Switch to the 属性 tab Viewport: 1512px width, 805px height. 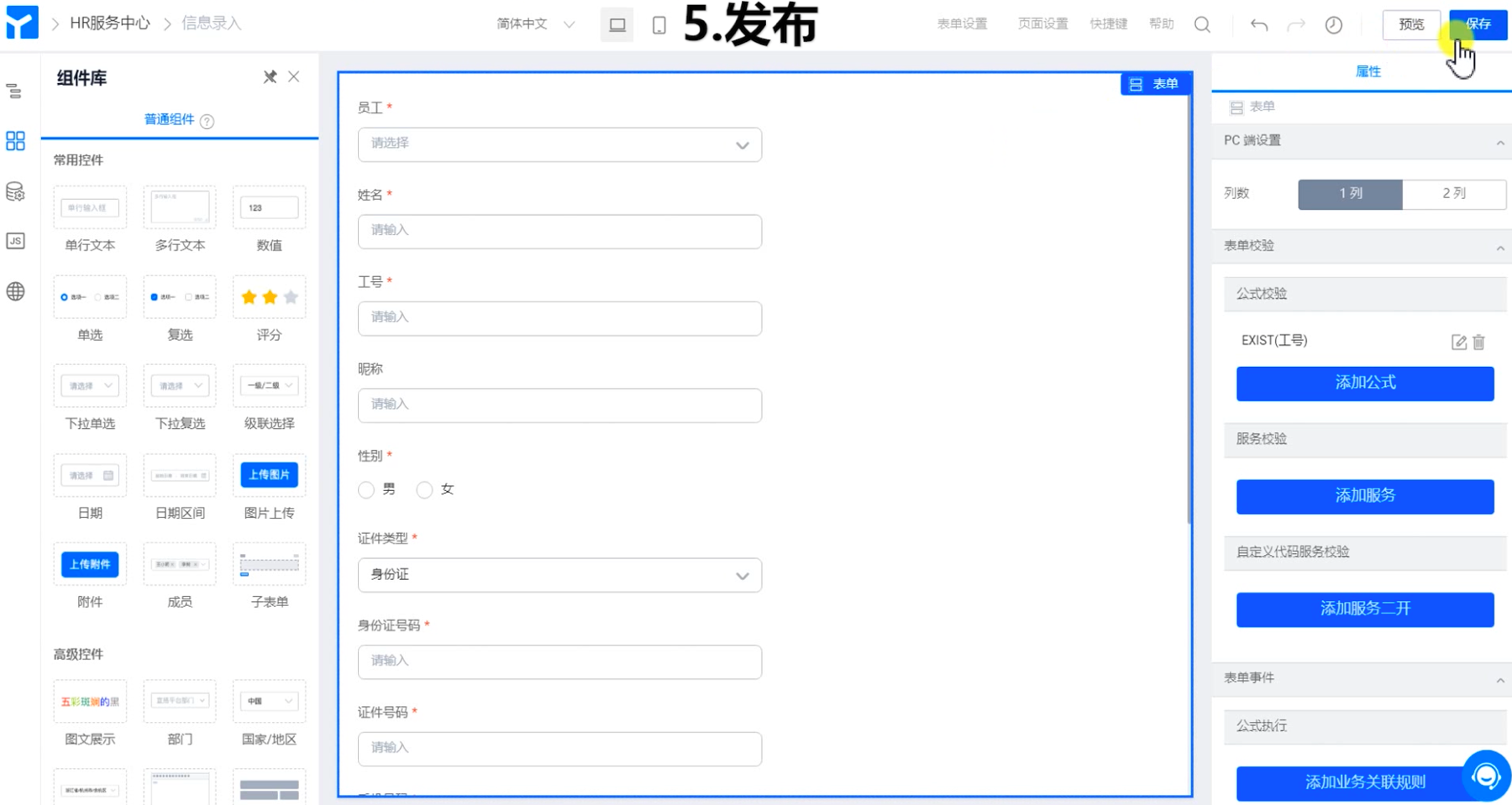tap(1368, 71)
